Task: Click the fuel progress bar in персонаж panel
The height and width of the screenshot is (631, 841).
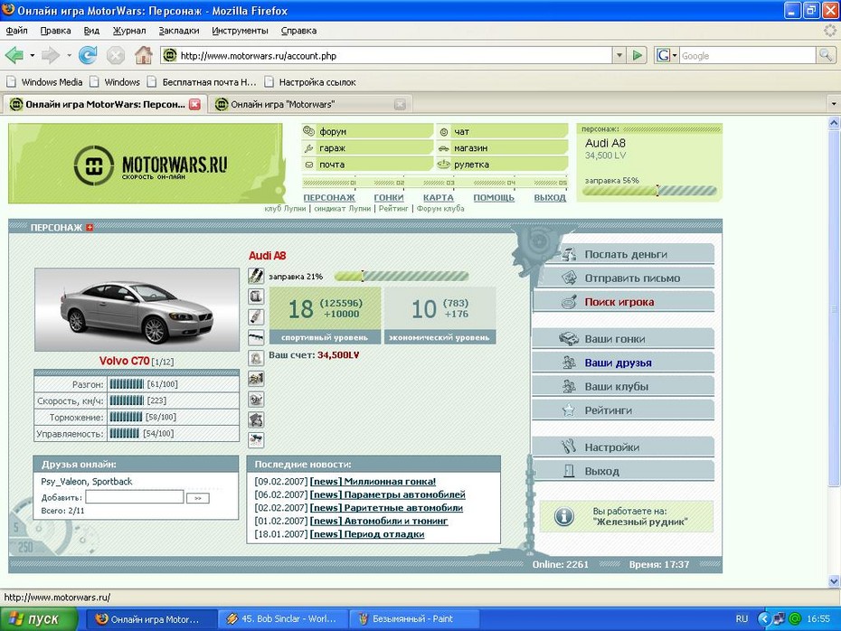Action: click(x=649, y=191)
